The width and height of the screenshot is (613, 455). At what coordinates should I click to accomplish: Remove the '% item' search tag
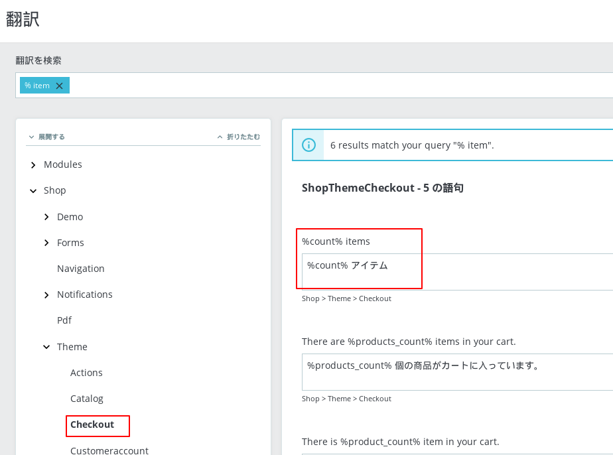[60, 86]
